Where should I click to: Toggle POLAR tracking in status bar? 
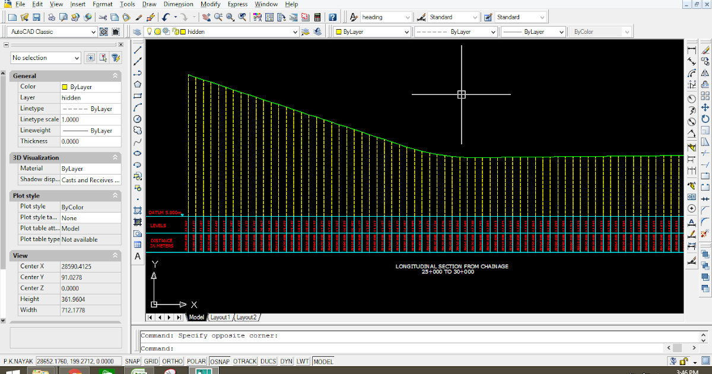196,361
